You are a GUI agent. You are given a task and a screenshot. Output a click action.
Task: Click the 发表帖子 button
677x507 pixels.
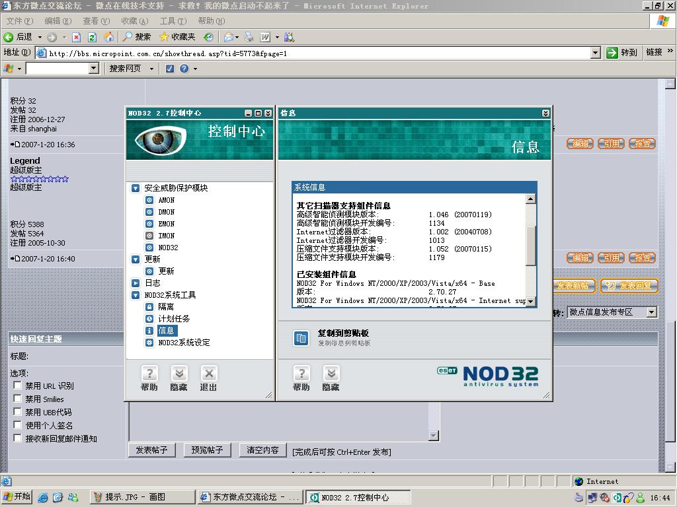pos(152,450)
